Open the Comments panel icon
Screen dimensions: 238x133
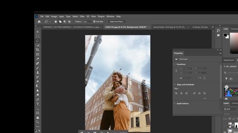click(x=218, y=35)
